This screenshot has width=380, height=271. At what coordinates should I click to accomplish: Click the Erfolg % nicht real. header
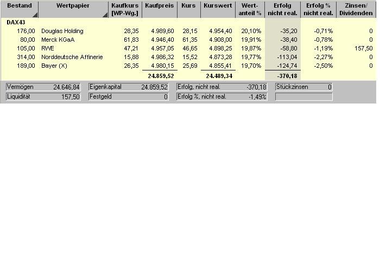(319, 9)
